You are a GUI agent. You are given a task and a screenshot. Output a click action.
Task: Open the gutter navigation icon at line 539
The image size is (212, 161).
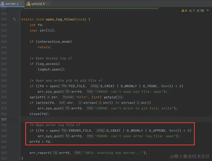pyautogui.click(x=14, y=19)
